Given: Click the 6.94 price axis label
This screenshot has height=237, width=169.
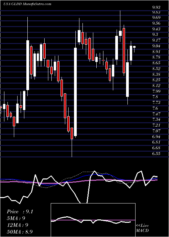Looking at the screenshot, I should click(x=156, y=136).
